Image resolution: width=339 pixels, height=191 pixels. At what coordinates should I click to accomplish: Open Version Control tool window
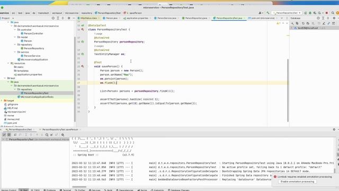[x=8, y=190]
